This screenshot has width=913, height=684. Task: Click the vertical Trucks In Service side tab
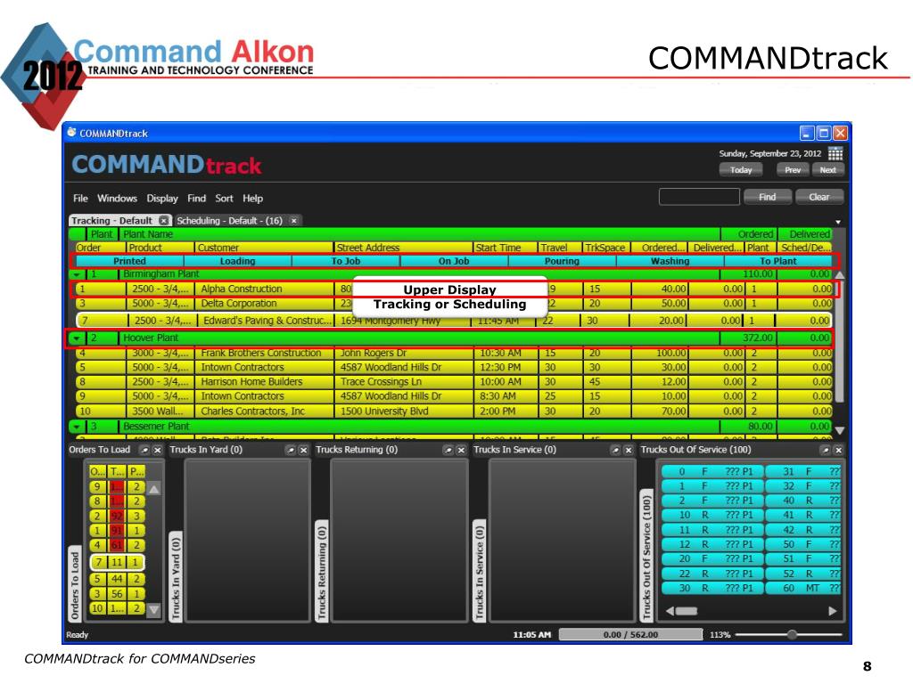click(479, 571)
